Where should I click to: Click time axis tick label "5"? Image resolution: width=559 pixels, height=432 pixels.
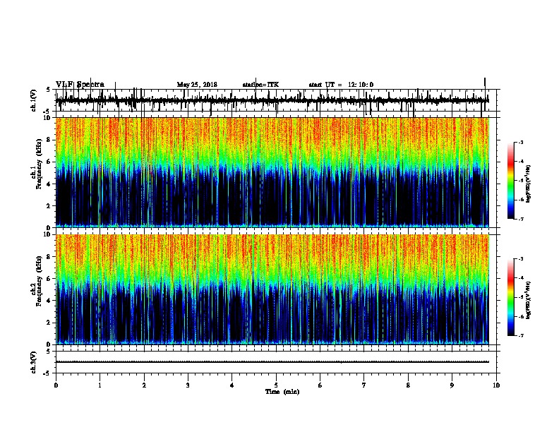[x=276, y=385]
